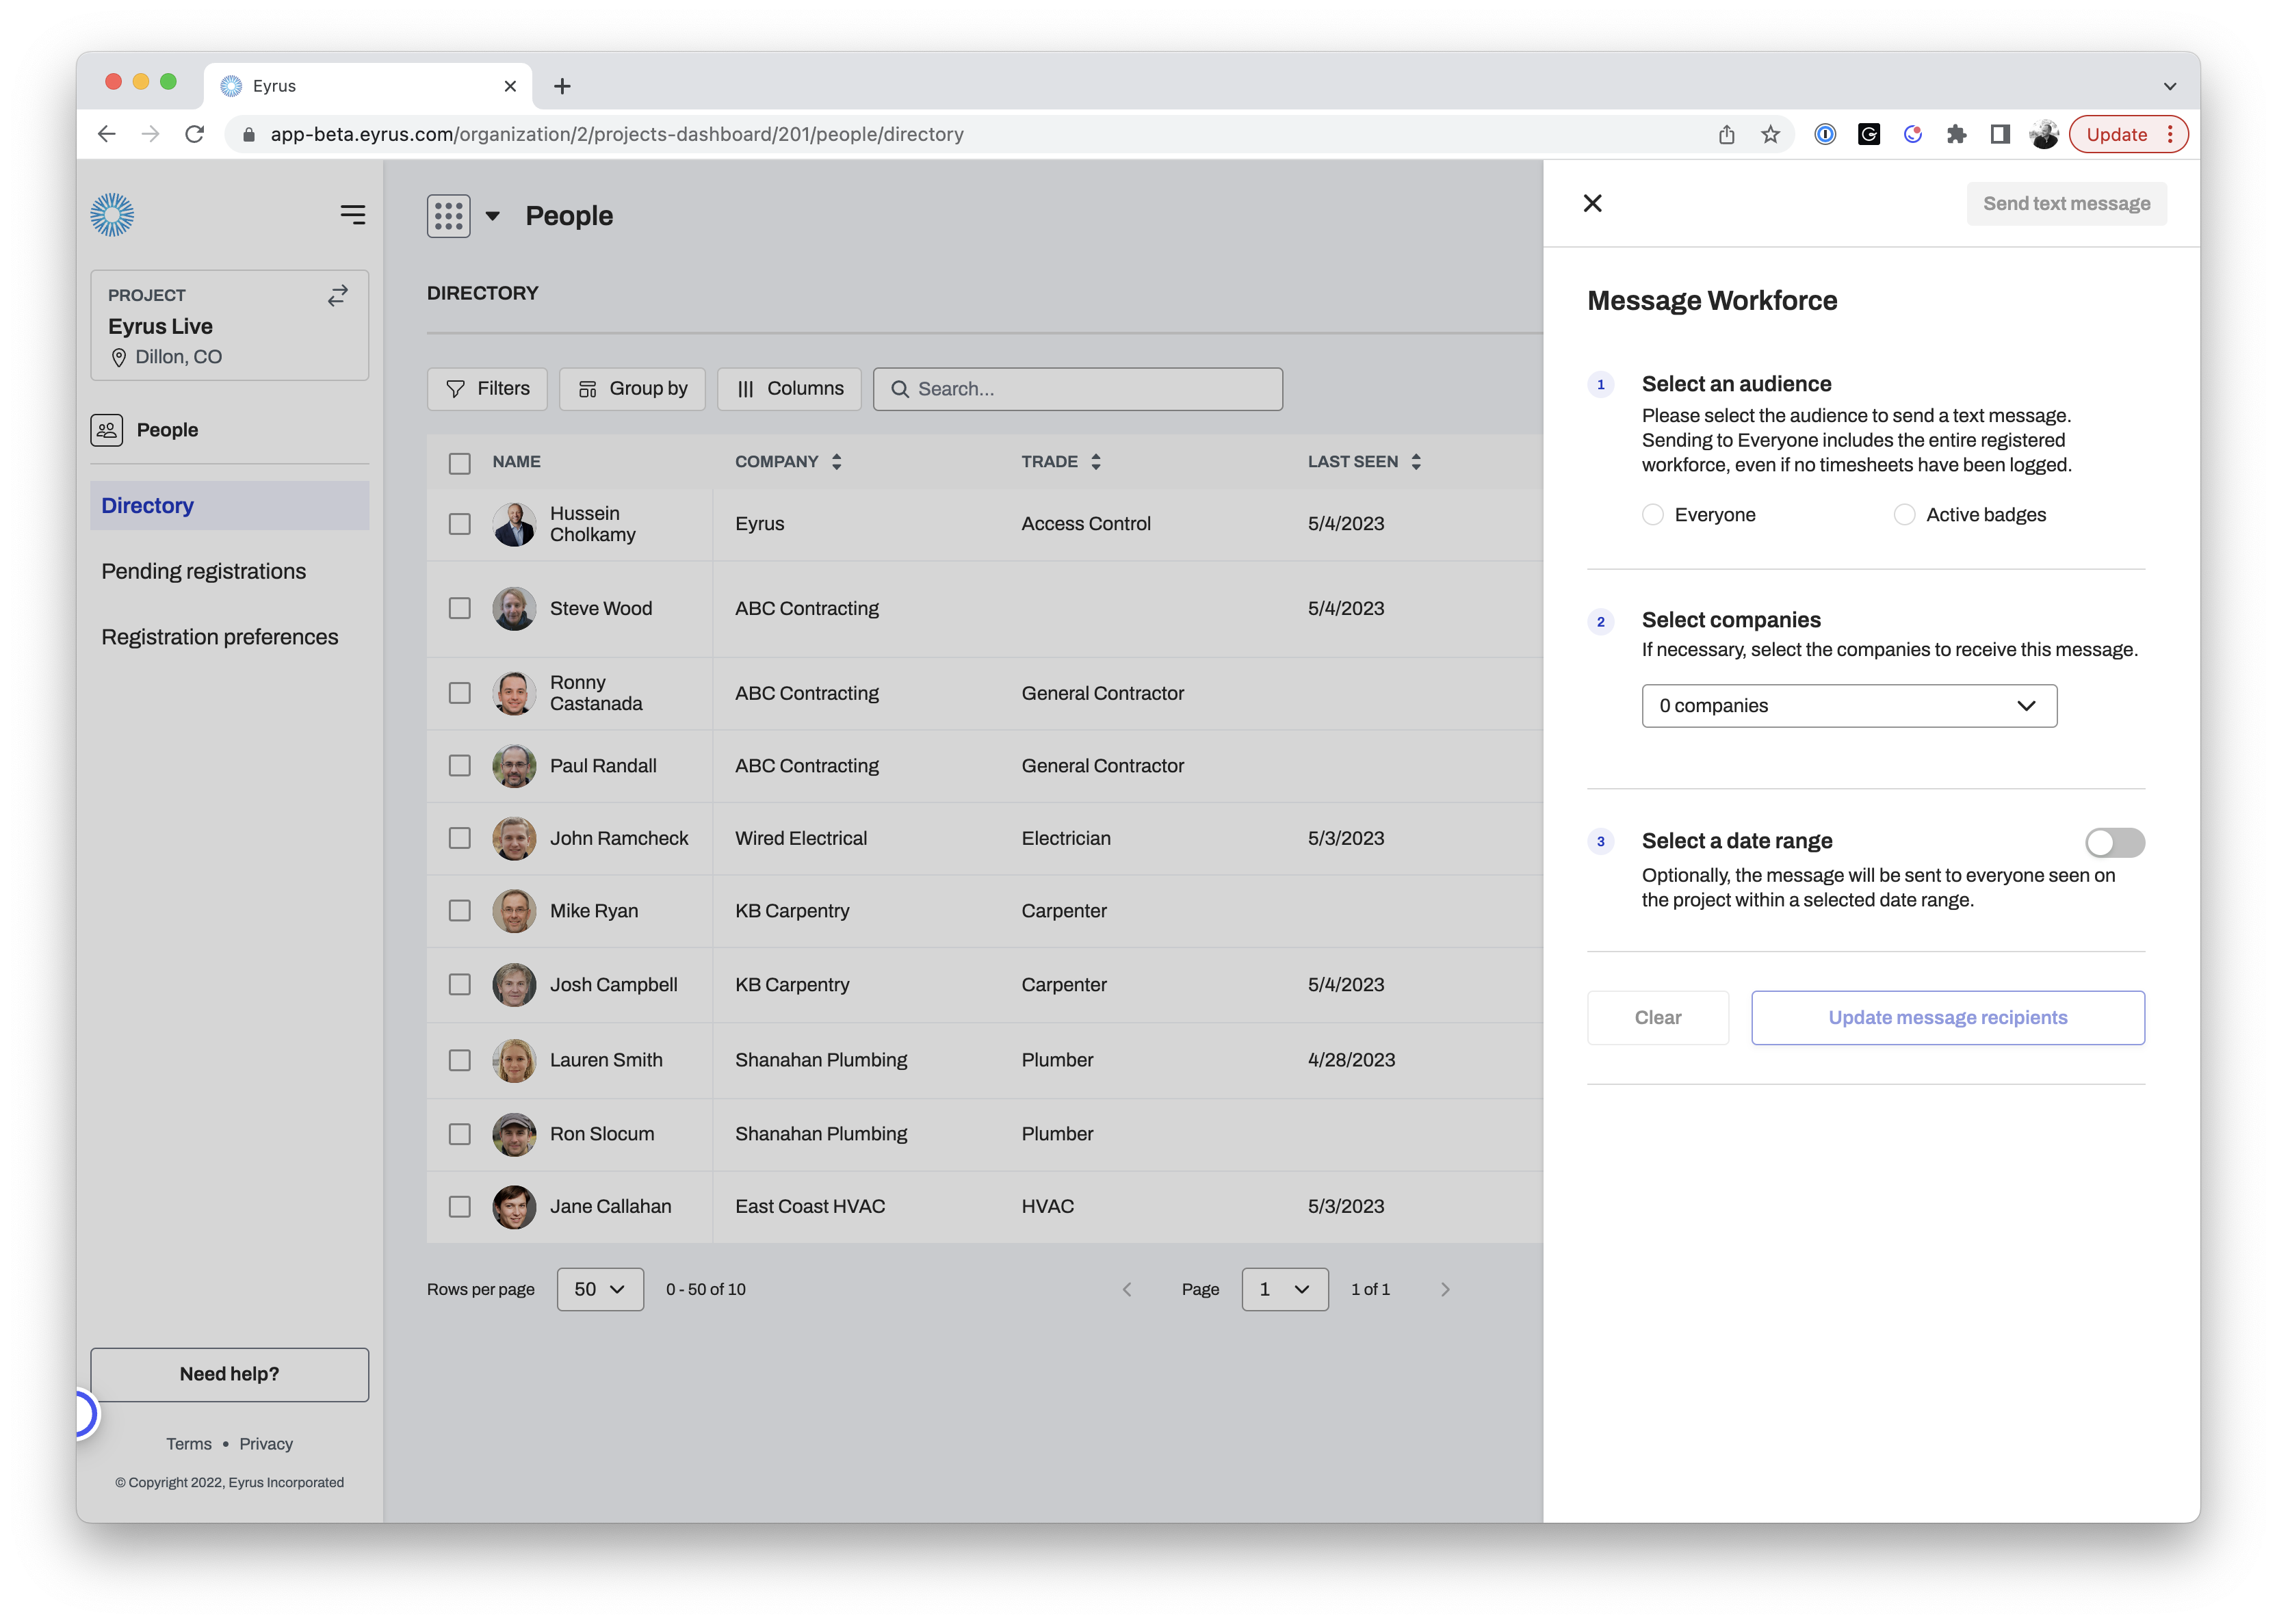Screen dimensions: 2277x1624
Task: Check the Hussein Cholkamy row
Action: click(459, 524)
